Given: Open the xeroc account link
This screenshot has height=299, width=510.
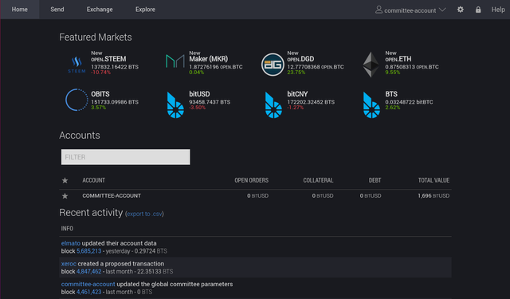Looking at the screenshot, I should (x=69, y=264).
